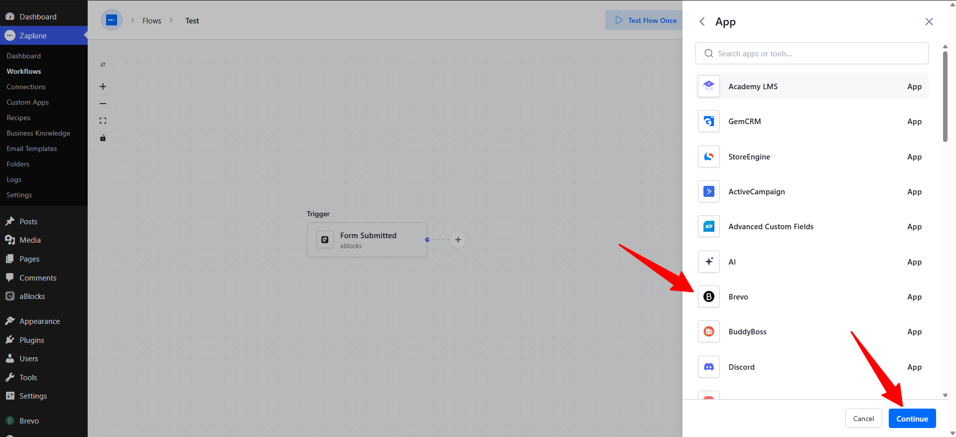The image size is (956, 437).
Task: Close the App selection panel
Action: point(929,21)
